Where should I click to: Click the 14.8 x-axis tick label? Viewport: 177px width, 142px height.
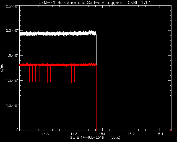coord(74,134)
